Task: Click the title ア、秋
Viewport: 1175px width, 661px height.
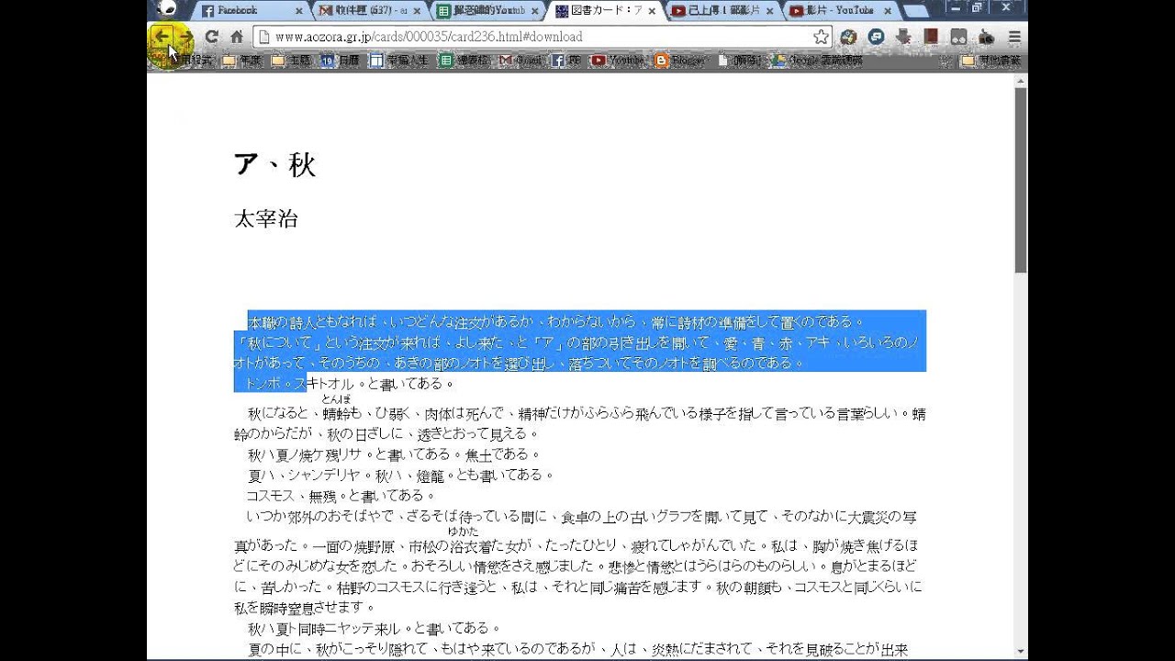Action: pos(274,165)
